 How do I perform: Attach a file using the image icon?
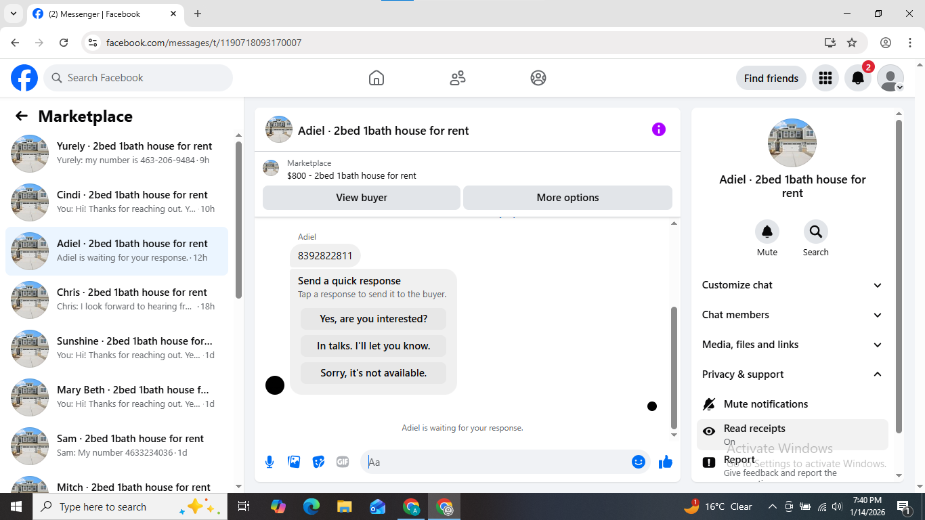tap(294, 462)
